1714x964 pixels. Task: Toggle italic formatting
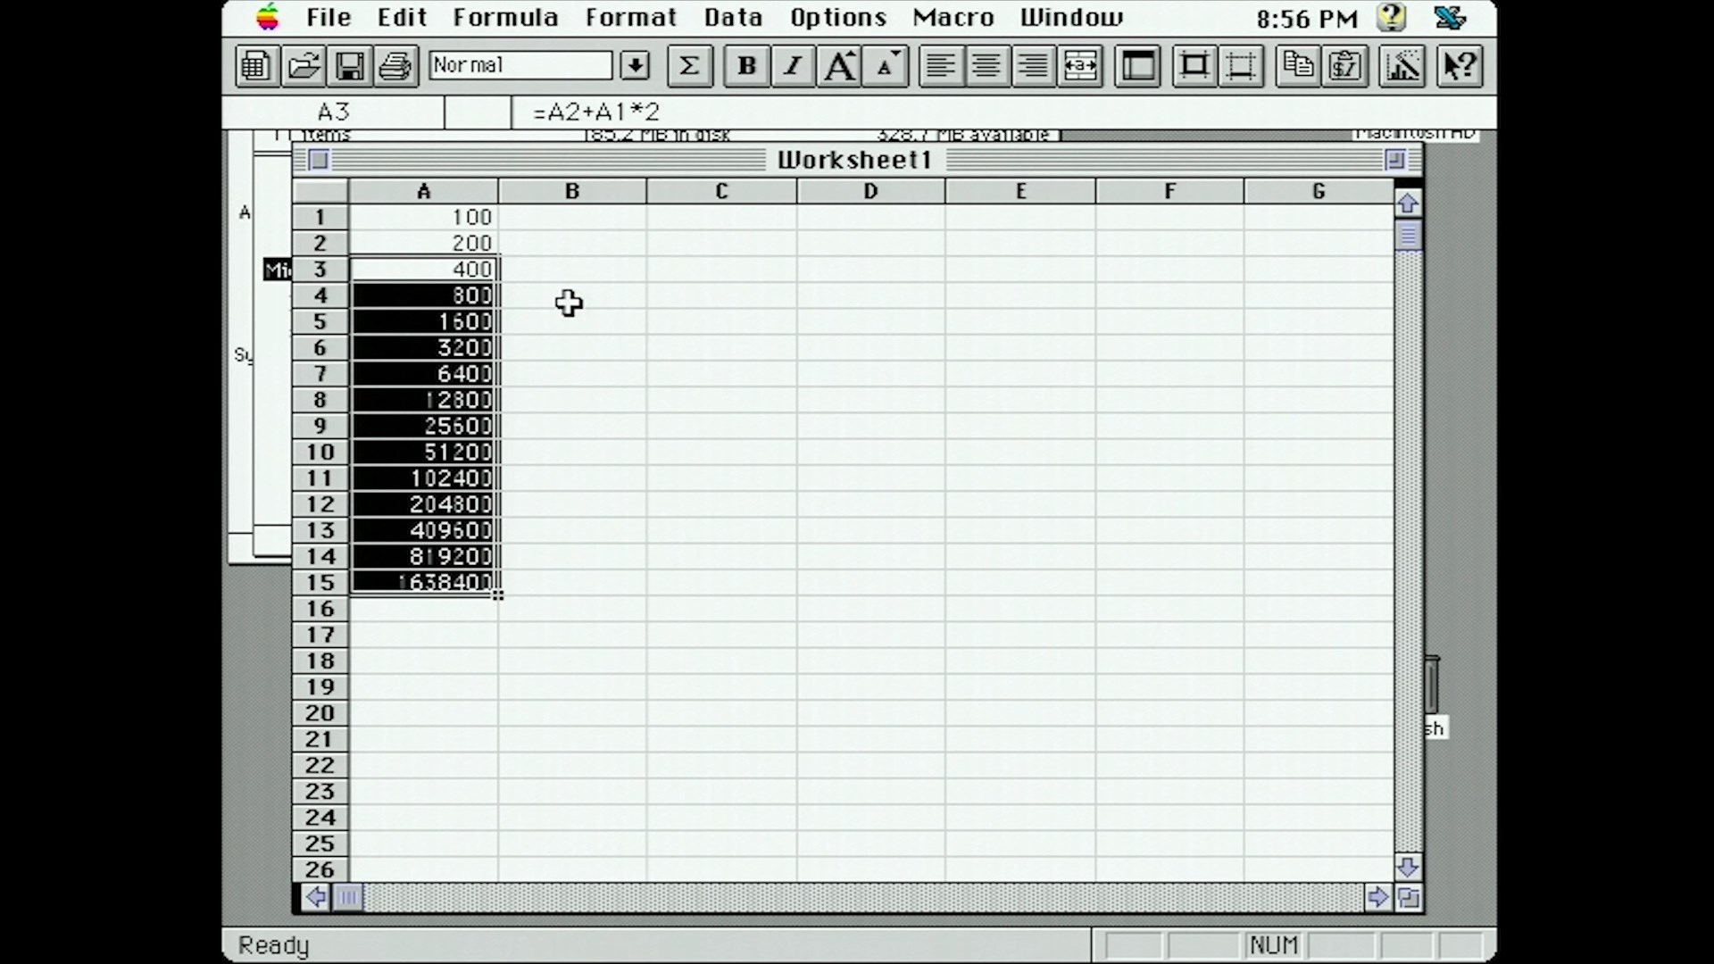793,66
